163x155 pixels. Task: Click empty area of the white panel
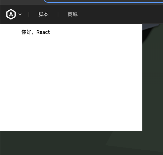pos(71,83)
